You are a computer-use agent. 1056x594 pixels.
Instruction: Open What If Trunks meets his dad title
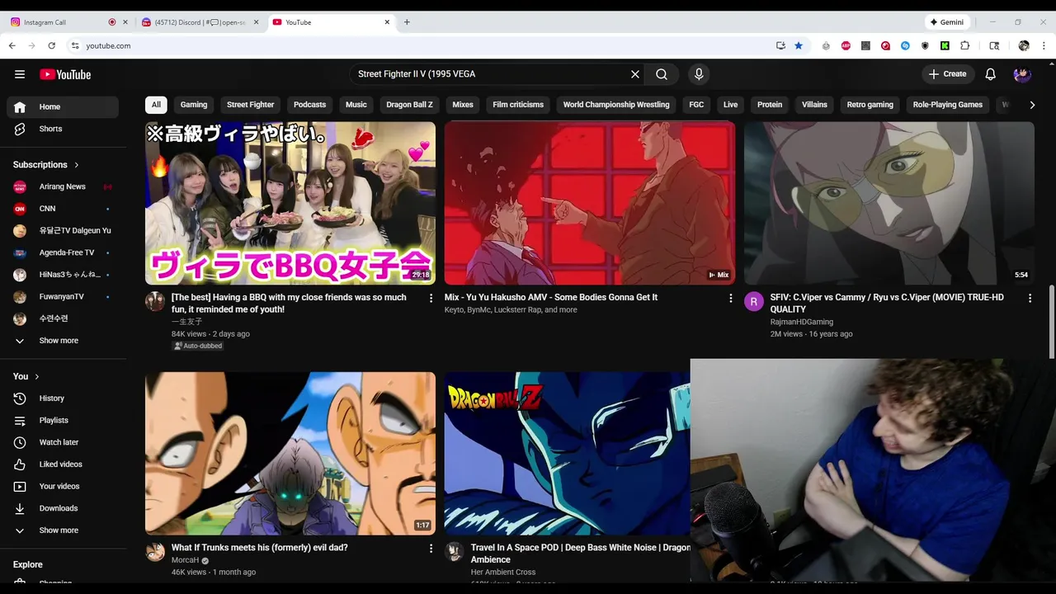coord(260,548)
